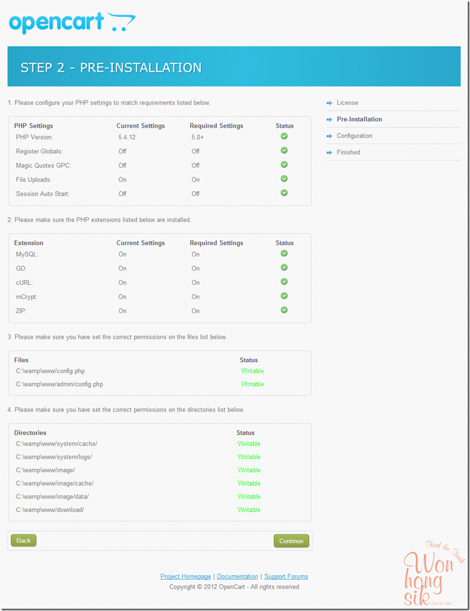Click the Register Globals: label
The image size is (470, 611).
point(39,151)
